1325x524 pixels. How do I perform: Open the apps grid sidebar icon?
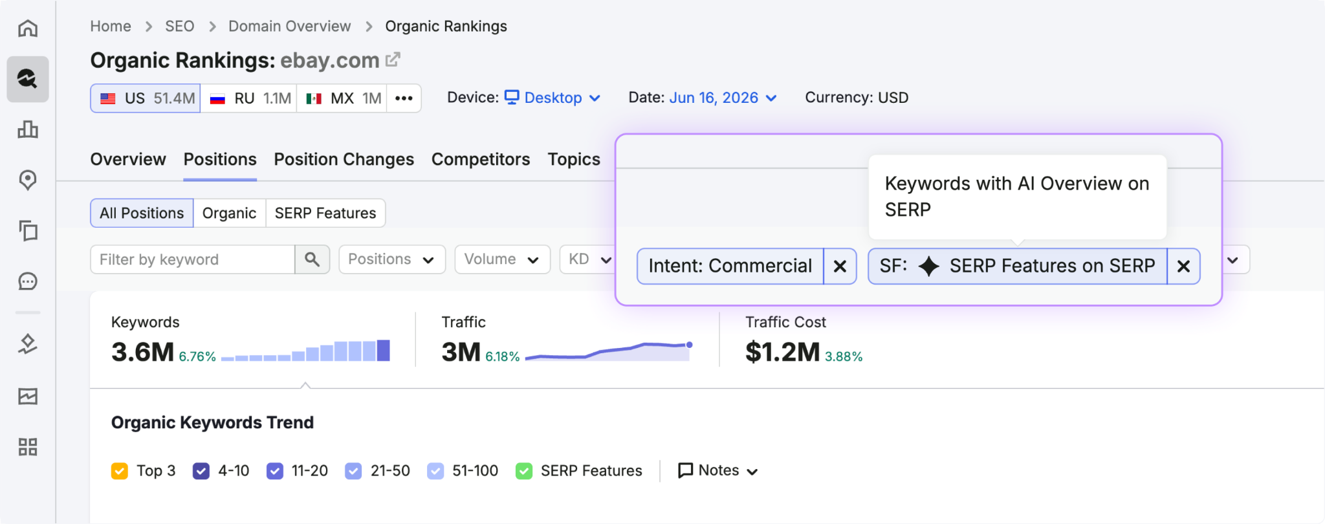[x=28, y=446]
